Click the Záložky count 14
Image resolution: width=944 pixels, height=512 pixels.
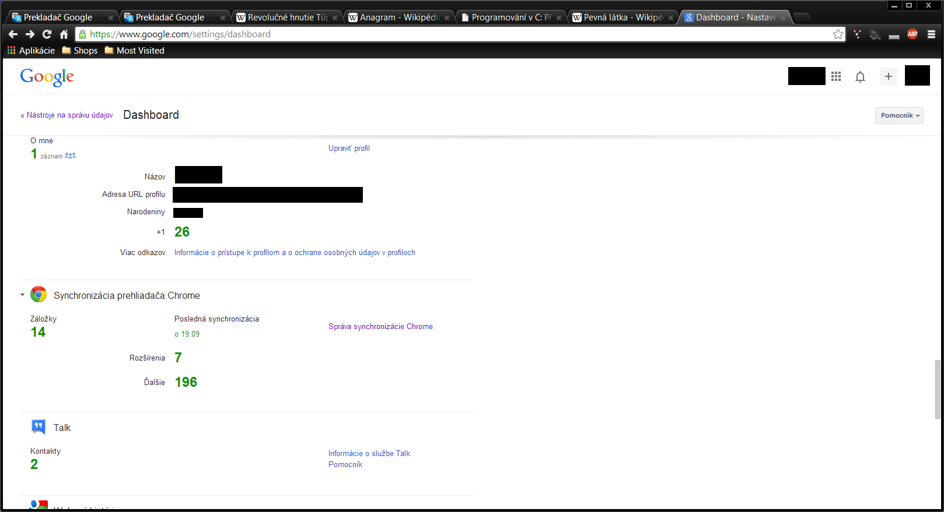click(38, 332)
